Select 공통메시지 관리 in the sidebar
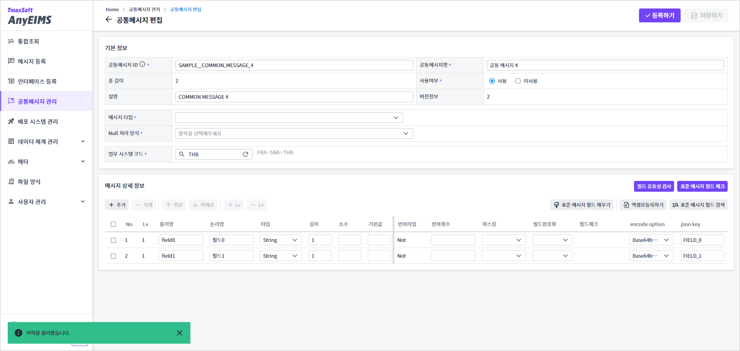The height and width of the screenshot is (351, 740). [x=46, y=101]
